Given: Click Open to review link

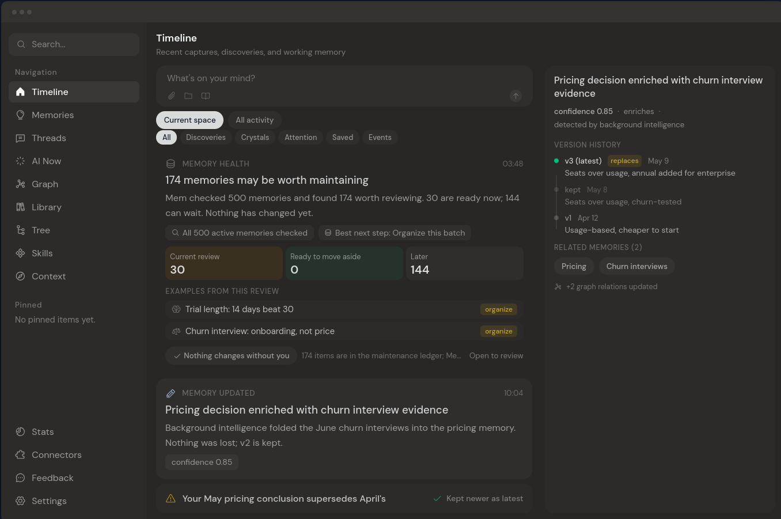Looking at the screenshot, I should click(x=496, y=355).
